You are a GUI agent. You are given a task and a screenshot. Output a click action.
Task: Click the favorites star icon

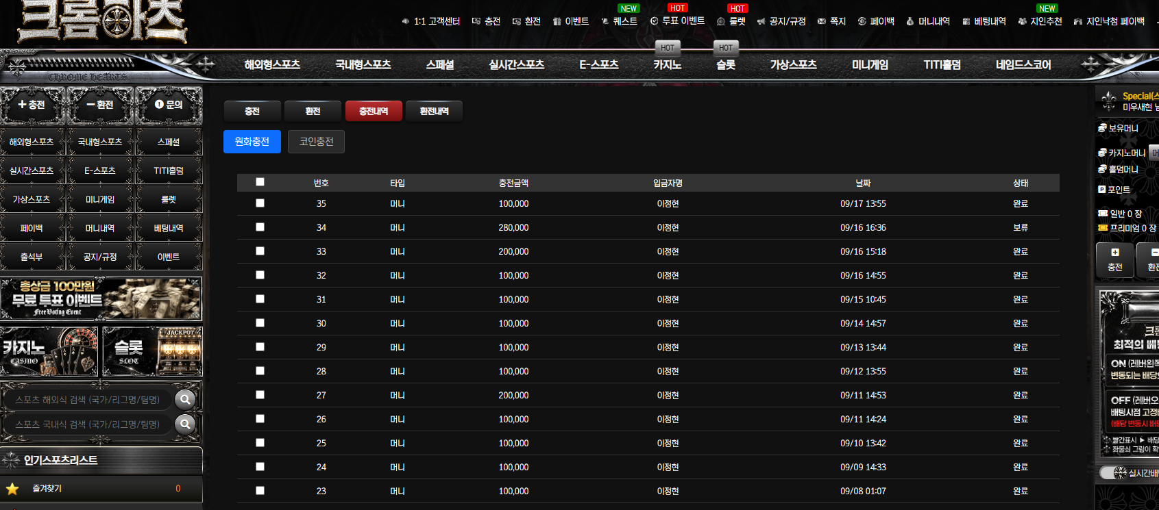(12, 489)
